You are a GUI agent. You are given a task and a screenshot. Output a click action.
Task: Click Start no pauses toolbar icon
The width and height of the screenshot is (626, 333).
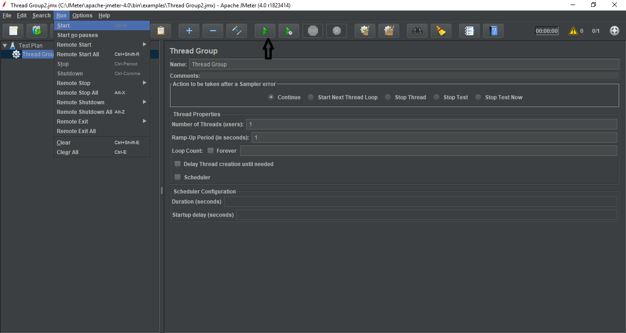tap(289, 31)
